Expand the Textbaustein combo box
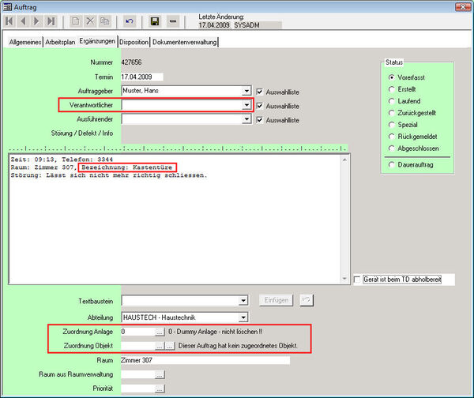 point(243,301)
